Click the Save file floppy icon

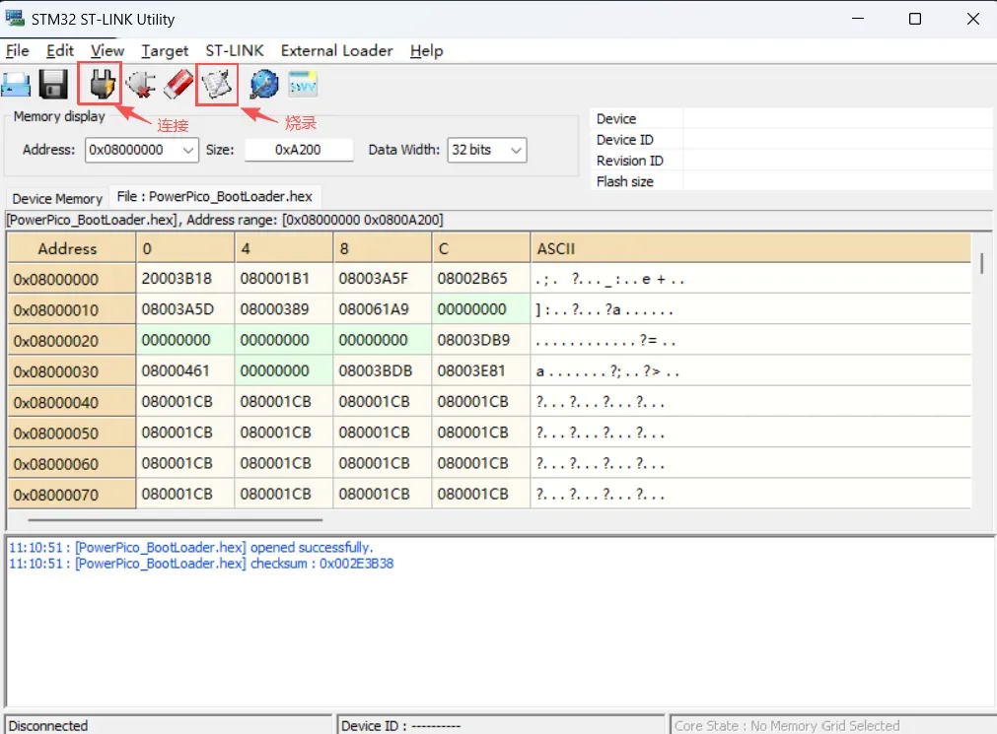tap(52, 86)
